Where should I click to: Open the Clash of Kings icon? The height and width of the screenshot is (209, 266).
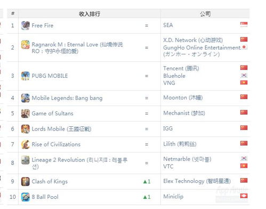point(26,181)
